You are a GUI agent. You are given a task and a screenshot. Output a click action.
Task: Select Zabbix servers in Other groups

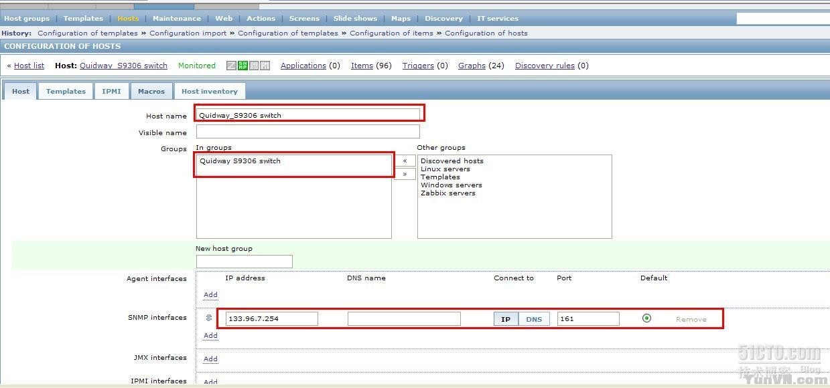448,193
